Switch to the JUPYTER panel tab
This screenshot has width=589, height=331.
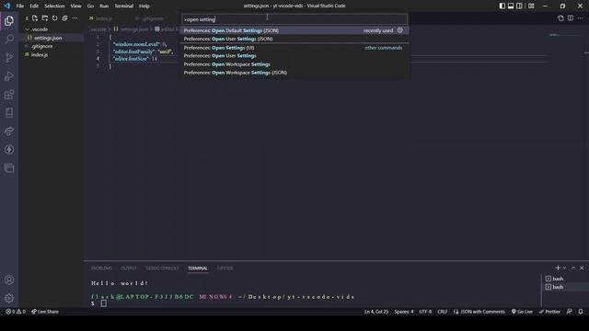tap(225, 268)
